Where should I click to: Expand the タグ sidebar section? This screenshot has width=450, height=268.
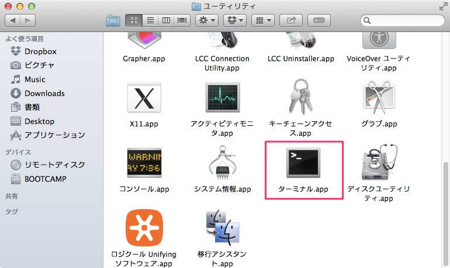[x=12, y=211]
